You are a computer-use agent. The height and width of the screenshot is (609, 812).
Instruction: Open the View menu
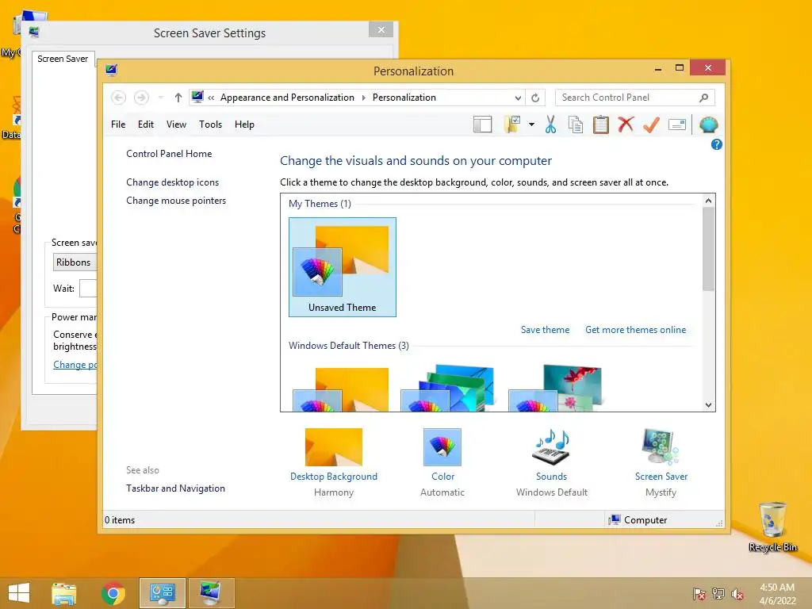[x=176, y=124]
